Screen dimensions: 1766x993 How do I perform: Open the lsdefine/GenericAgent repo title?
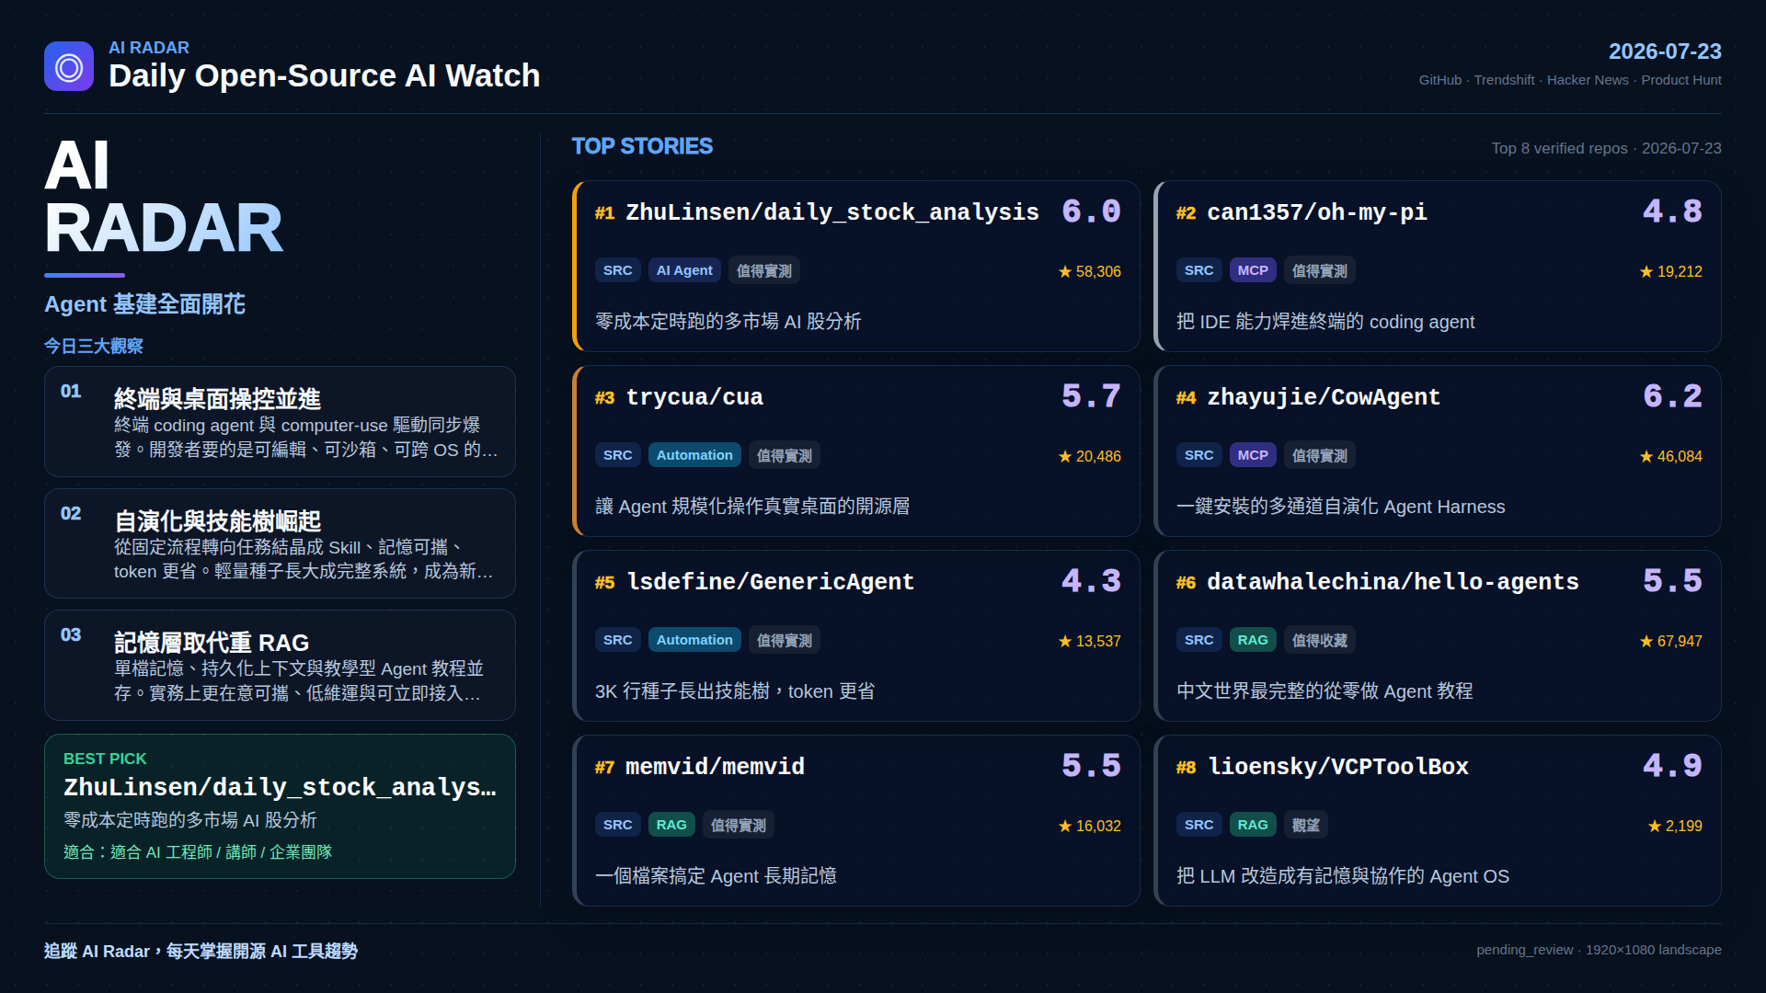pos(771,582)
